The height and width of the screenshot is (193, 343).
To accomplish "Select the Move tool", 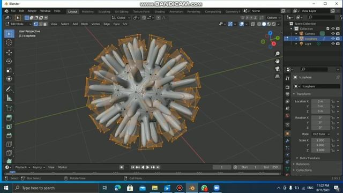I will coord(9,53).
